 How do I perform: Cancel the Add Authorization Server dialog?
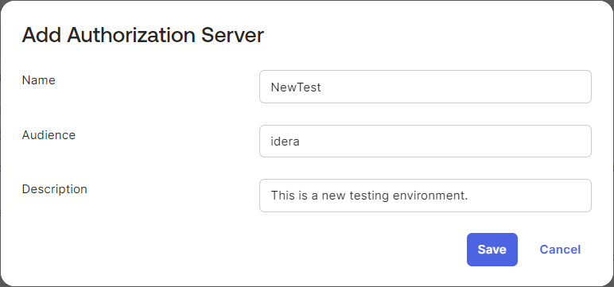[x=560, y=250]
